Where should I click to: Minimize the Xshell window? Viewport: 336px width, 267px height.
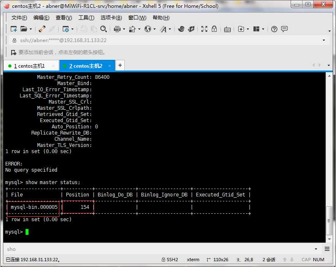[297, 4]
